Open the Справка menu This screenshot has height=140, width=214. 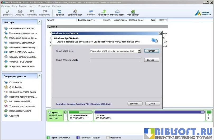[56, 6]
